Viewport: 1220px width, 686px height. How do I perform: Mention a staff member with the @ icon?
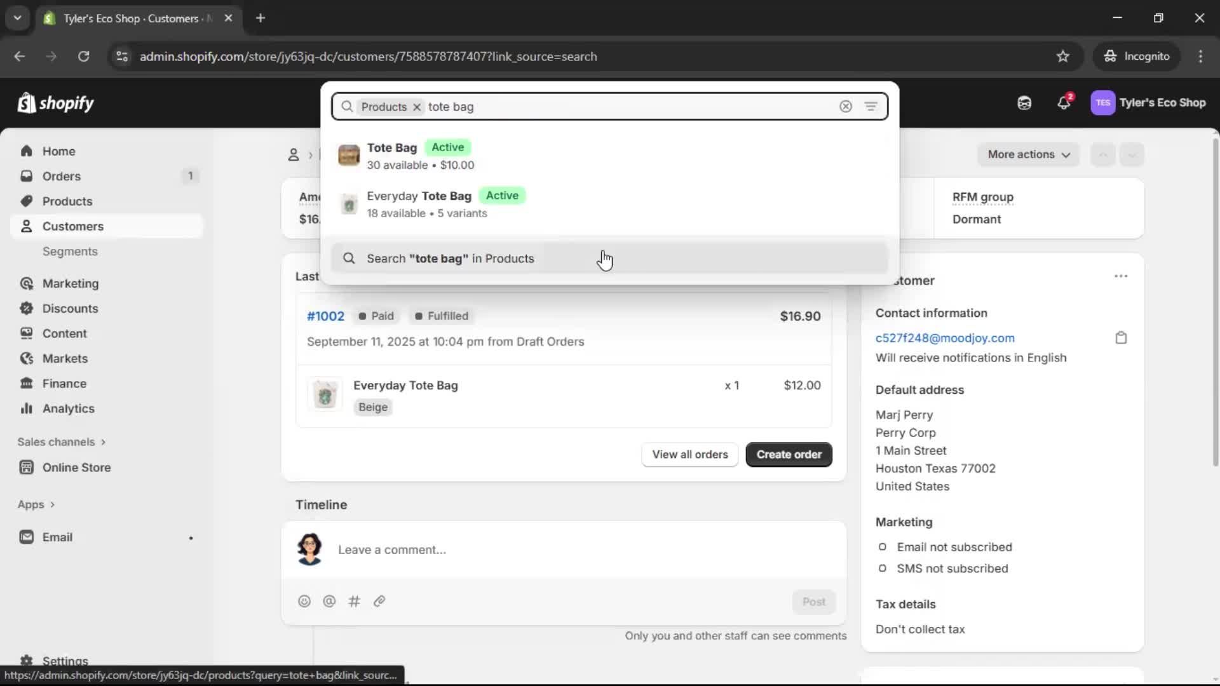pos(329,601)
